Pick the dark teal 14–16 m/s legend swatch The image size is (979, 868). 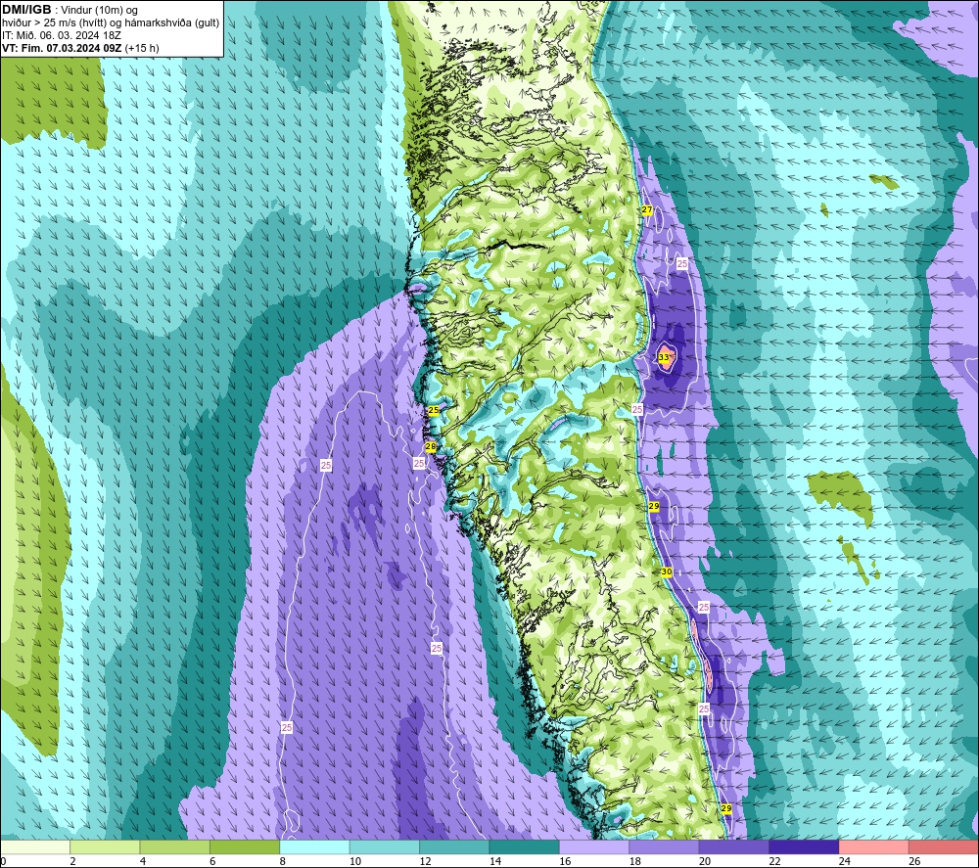[525, 847]
